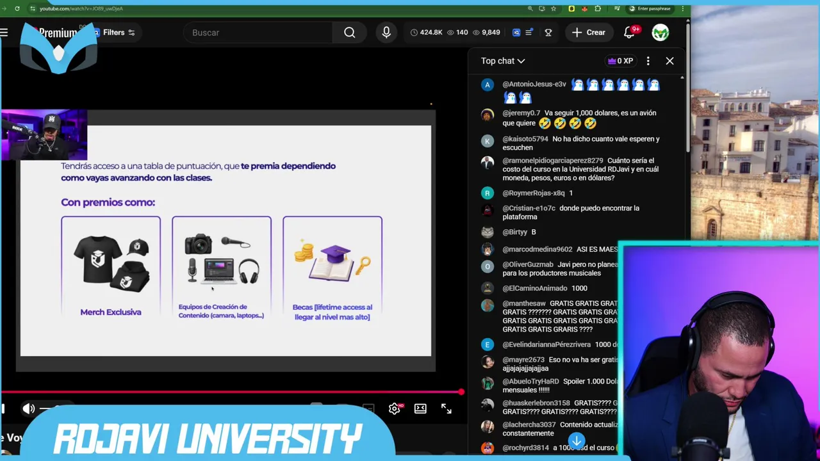Image resolution: width=820 pixels, height=461 pixels.
Task: Open @AntonioJesus-e3v chat author name
Action: (x=534, y=84)
